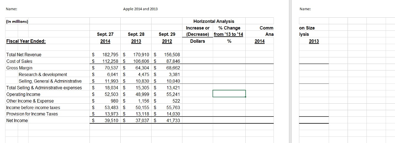
Task: Select the 'Operating Income' row label
Action: pyautogui.click(x=23, y=94)
